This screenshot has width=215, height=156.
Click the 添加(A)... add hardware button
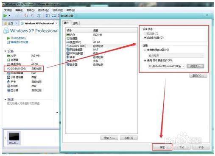pos(109,138)
